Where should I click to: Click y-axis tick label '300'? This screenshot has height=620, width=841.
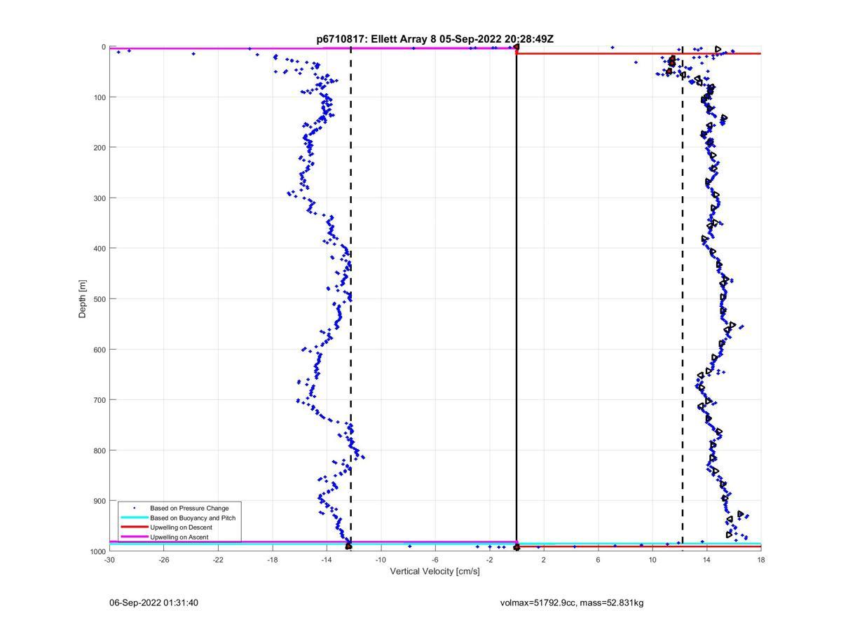100,198
